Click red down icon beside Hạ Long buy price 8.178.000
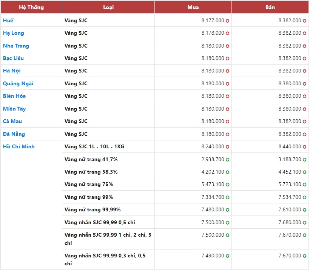The image size is (310, 271). point(228,33)
